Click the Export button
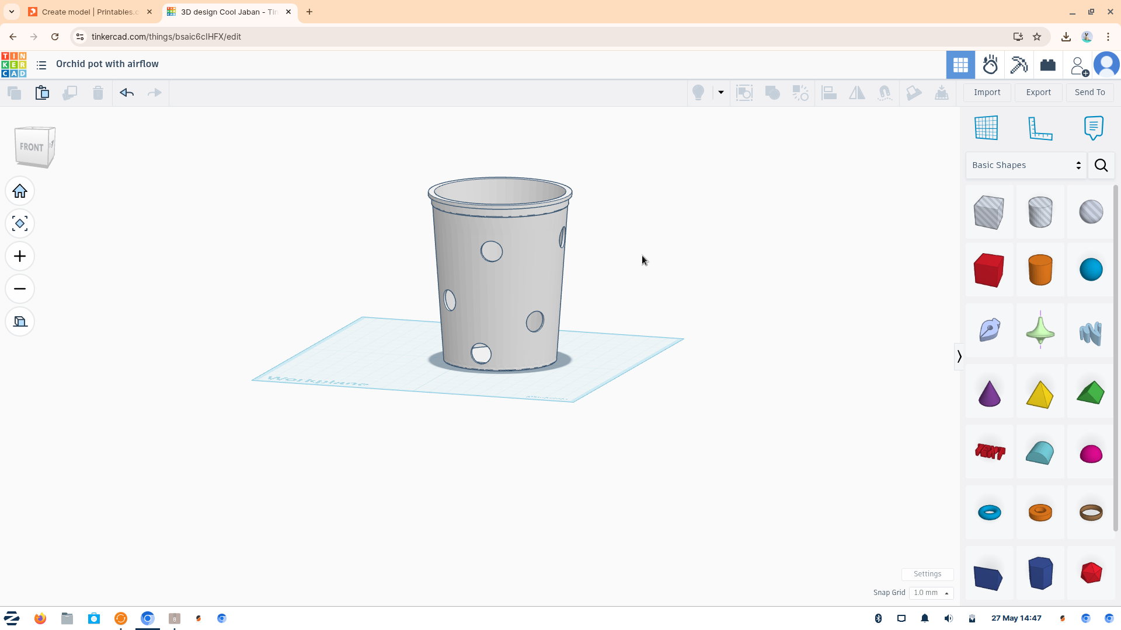The width and height of the screenshot is (1121, 630). (x=1039, y=92)
